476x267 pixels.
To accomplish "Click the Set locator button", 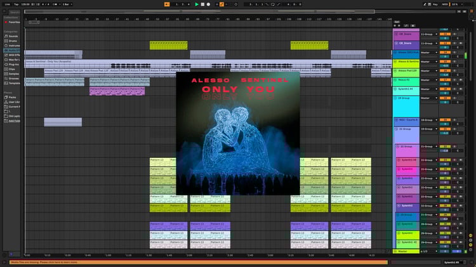I will click(x=397, y=22).
